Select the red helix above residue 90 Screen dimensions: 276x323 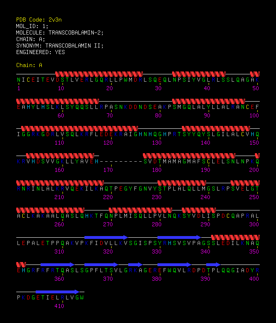(209, 101)
